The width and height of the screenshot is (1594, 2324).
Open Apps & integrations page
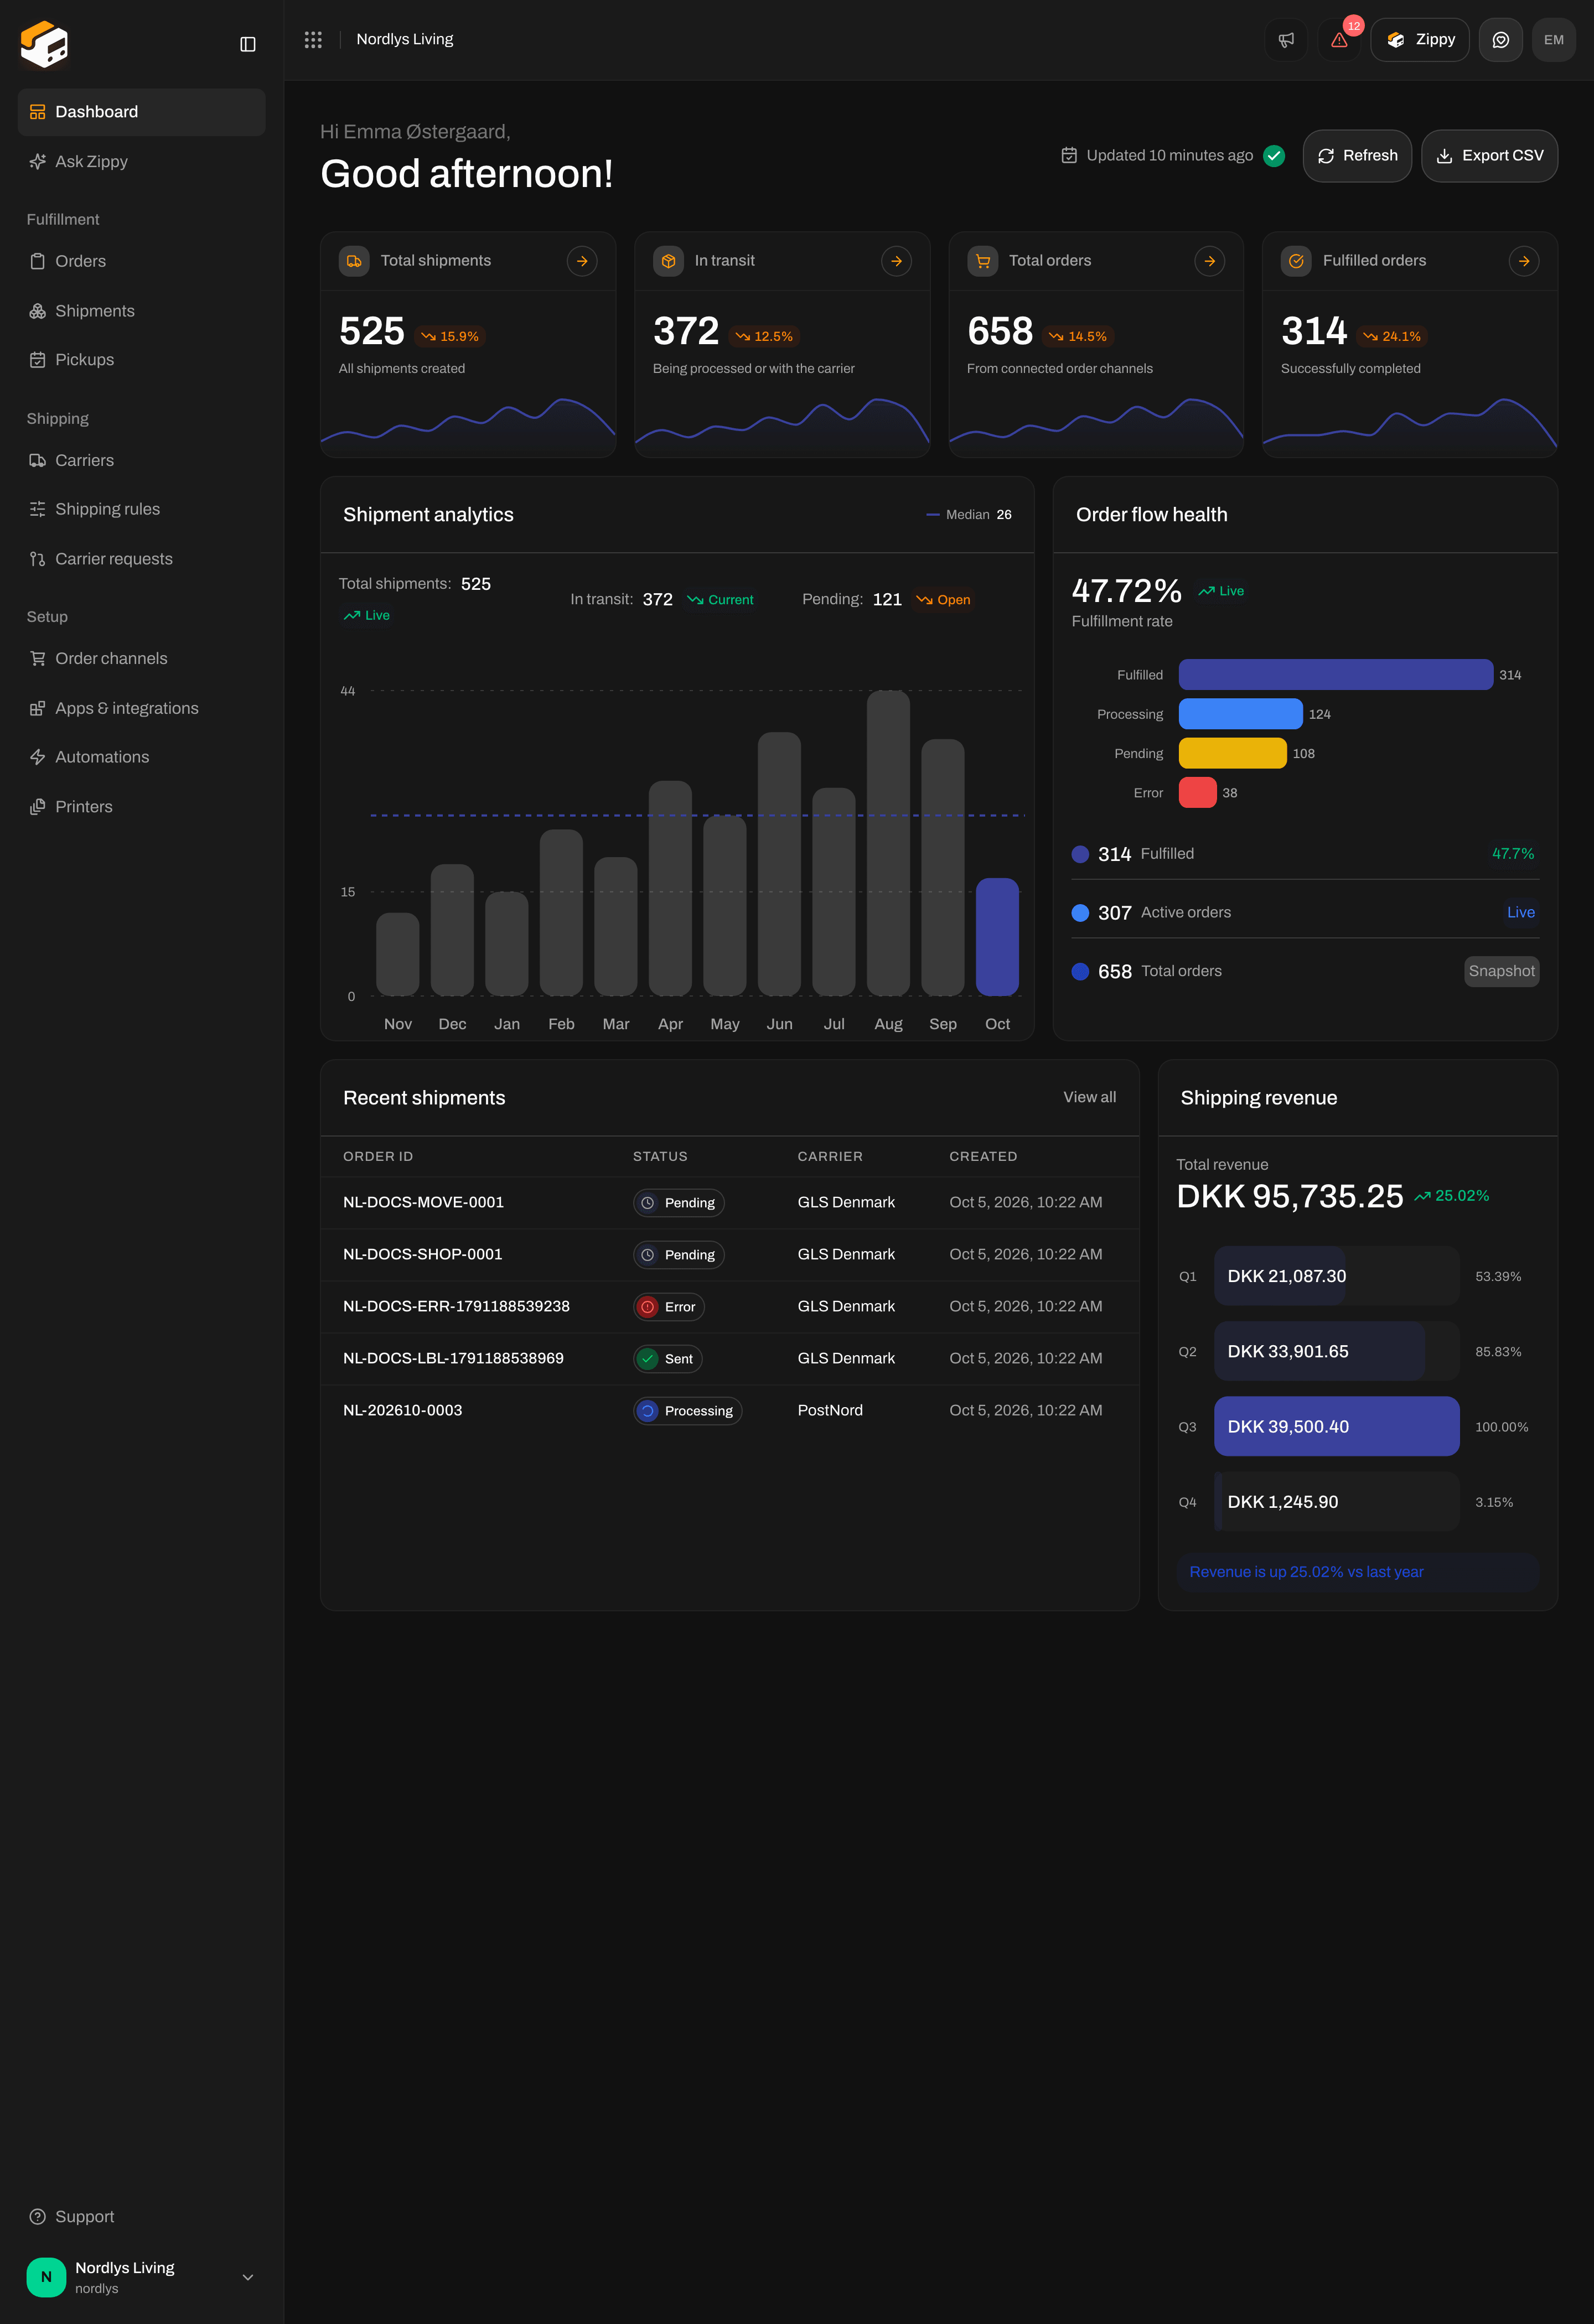pos(141,708)
